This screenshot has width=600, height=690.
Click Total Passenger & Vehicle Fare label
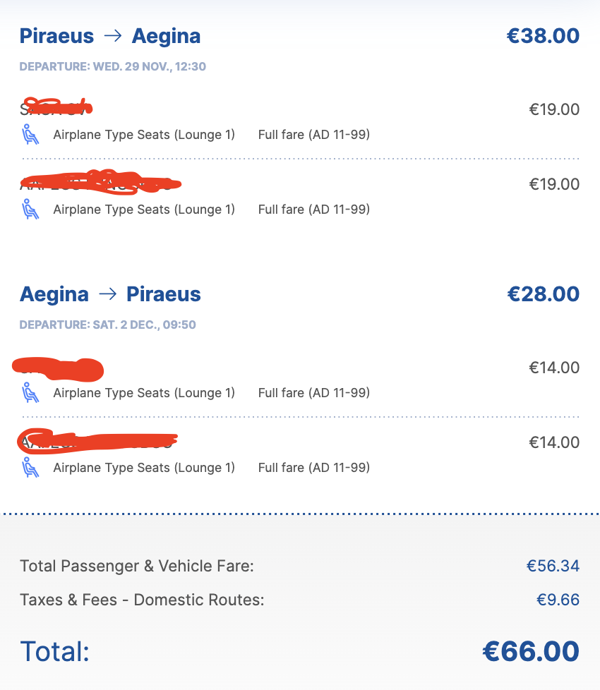[x=137, y=566]
